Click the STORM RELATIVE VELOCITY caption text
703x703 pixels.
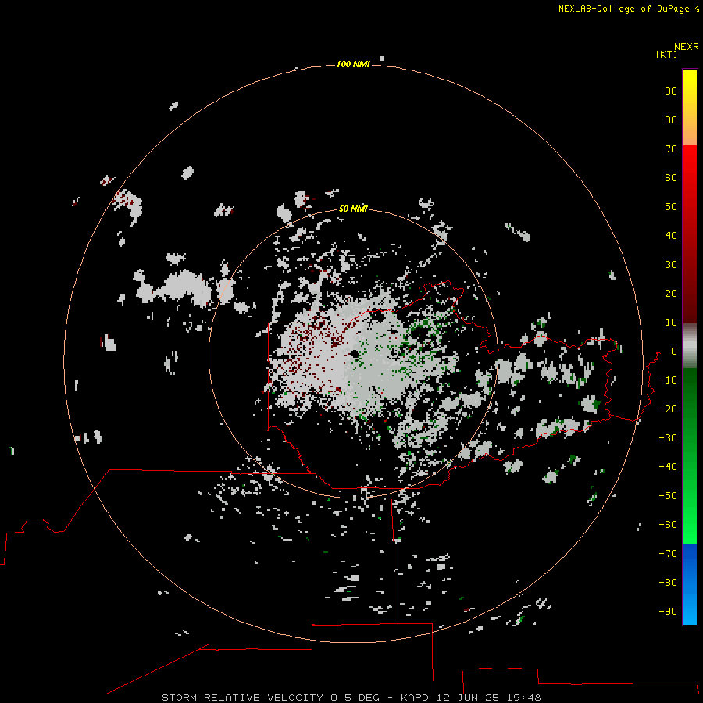(x=242, y=698)
